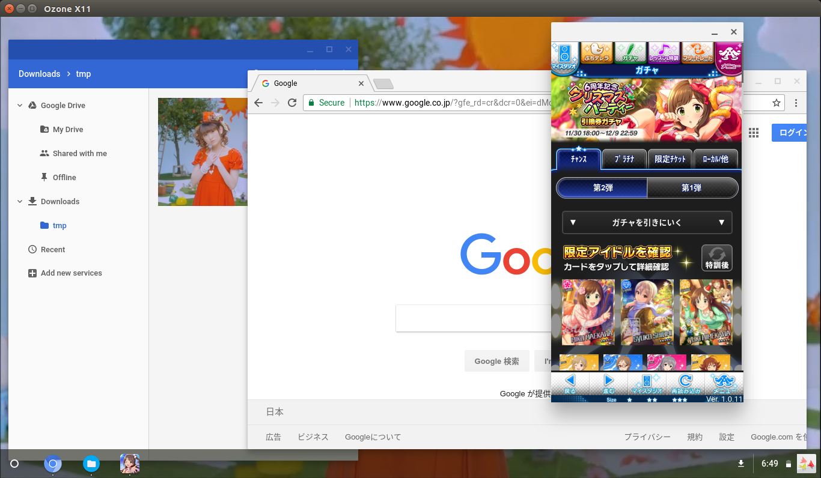Select the 限定チケット gacha tab
This screenshot has width=821, height=478.
670,159
